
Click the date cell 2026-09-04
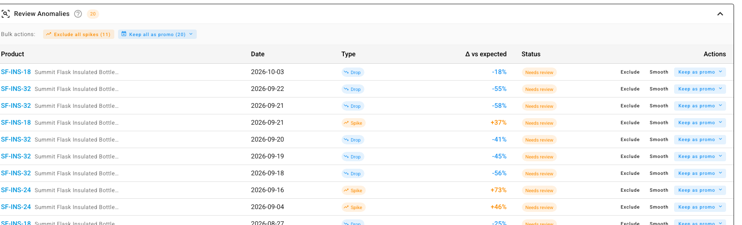[x=267, y=207]
